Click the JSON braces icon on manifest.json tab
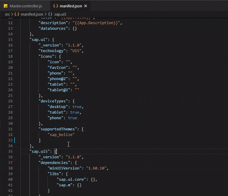 pos(56,6)
